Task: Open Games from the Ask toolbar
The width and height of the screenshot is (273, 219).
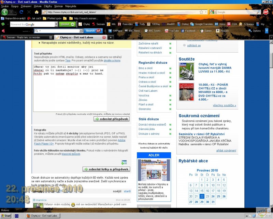Action: 206,31
